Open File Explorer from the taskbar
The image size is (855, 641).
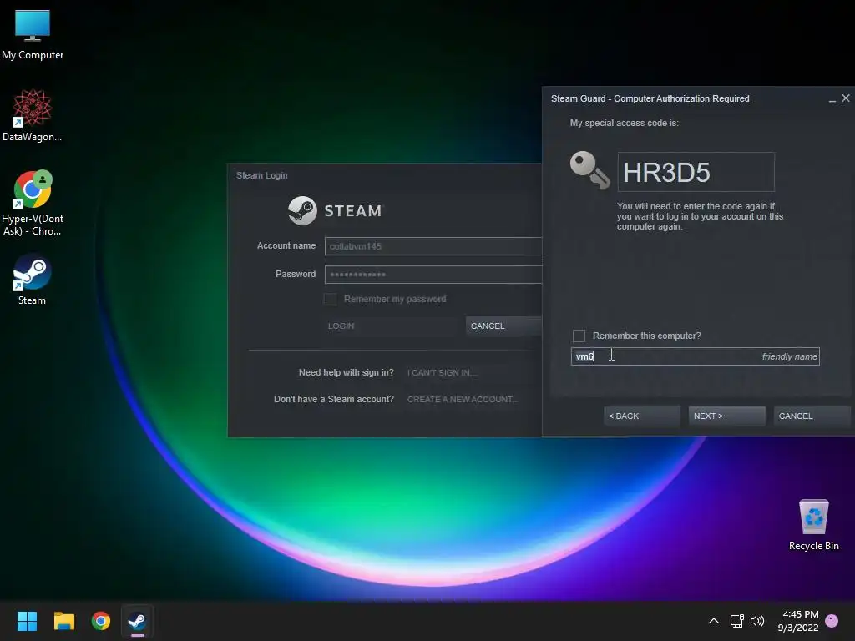[63, 621]
